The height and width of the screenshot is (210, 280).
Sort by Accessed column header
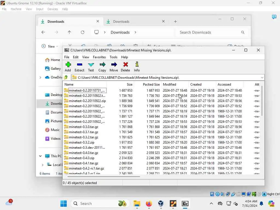point(230,84)
